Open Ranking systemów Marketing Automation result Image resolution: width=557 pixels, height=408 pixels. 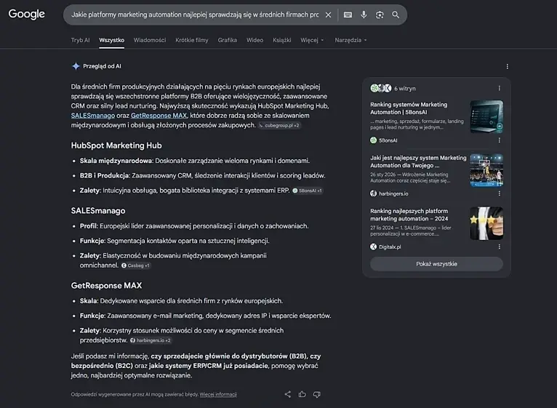pos(409,108)
